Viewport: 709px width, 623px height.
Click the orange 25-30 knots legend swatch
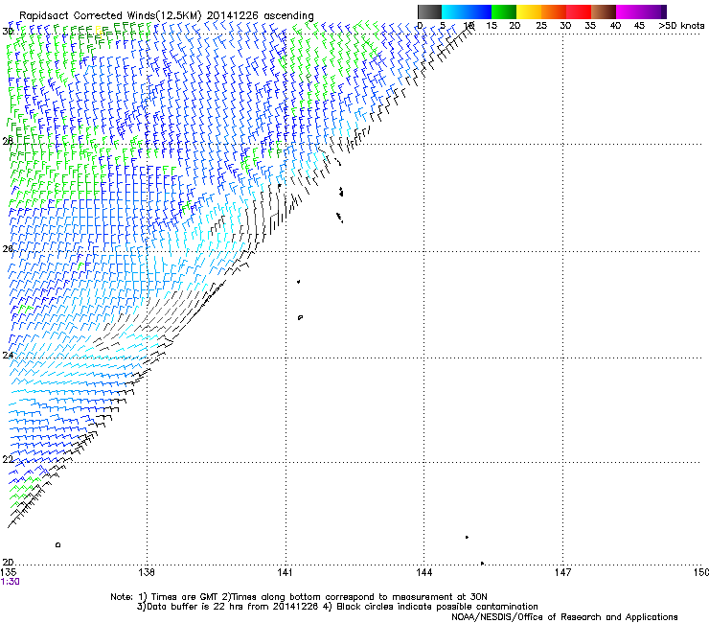[x=554, y=12]
